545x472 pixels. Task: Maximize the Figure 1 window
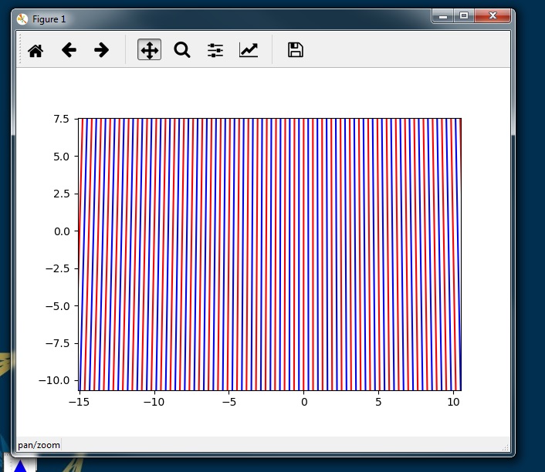click(464, 16)
